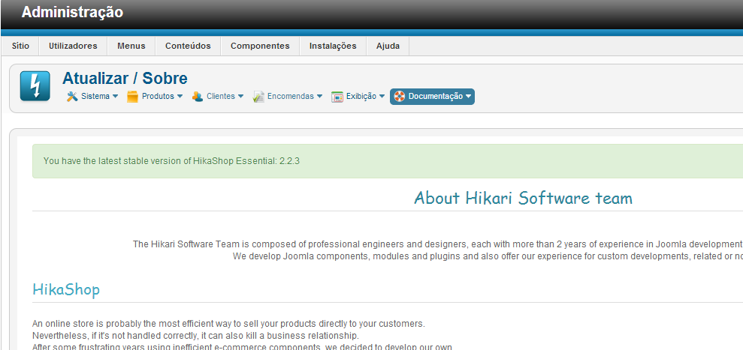Click the Encomendas checklist icon
This screenshot has height=350, width=743.
(258, 97)
